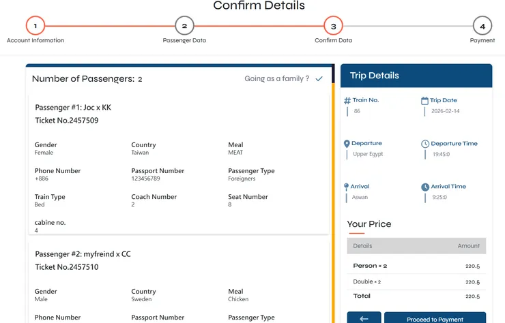The width and height of the screenshot is (505, 323).
Task: Go to step 1 Account Information
Action: [35, 27]
